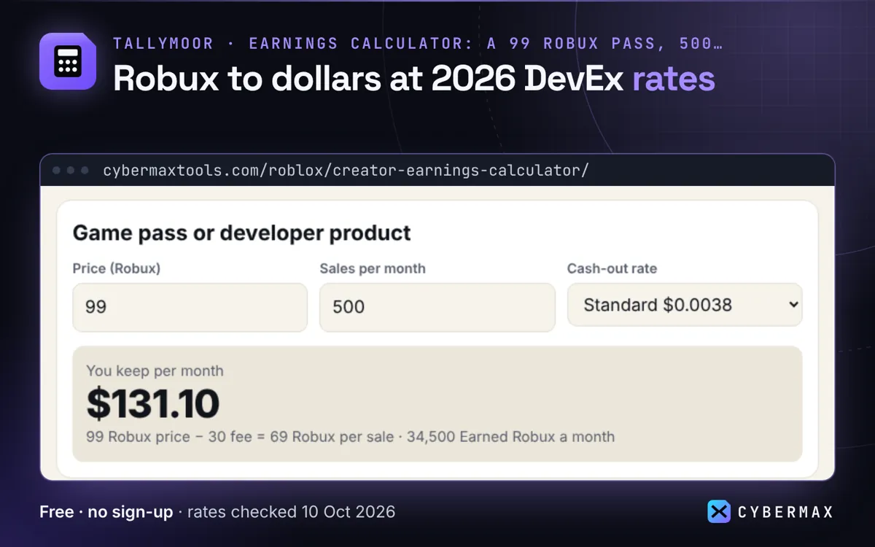This screenshot has width=875, height=547.
Task: Open the Cash-out rate dropdown arrow
Action: click(x=794, y=305)
